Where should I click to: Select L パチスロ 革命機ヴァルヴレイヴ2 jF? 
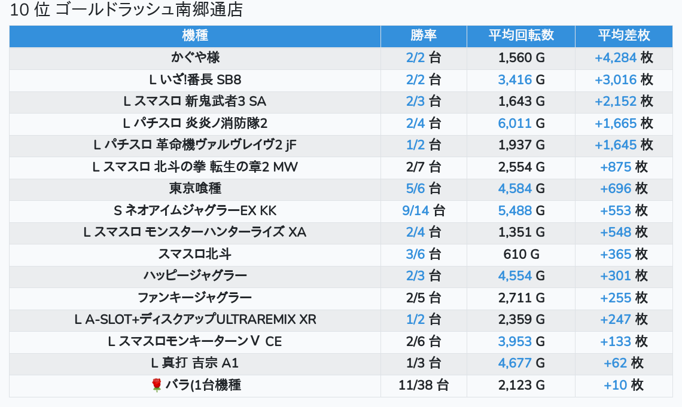pos(195,145)
